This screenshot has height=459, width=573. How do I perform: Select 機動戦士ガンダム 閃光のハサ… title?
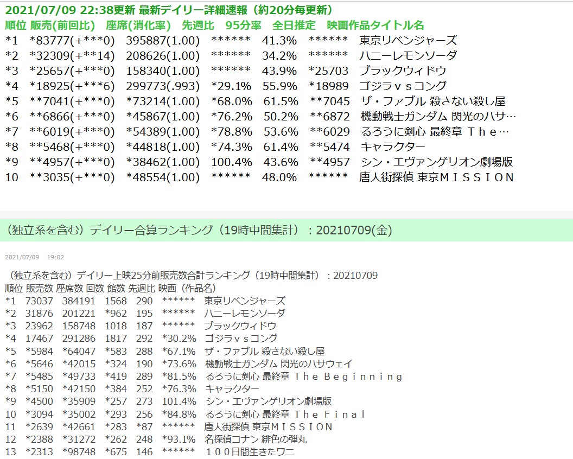[438, 117]
